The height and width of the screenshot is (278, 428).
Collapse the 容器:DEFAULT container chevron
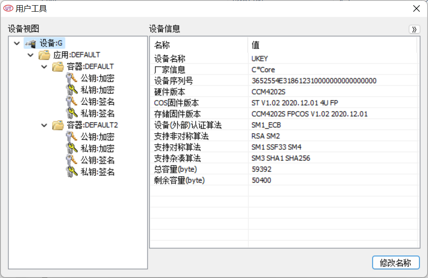point(44,67)
